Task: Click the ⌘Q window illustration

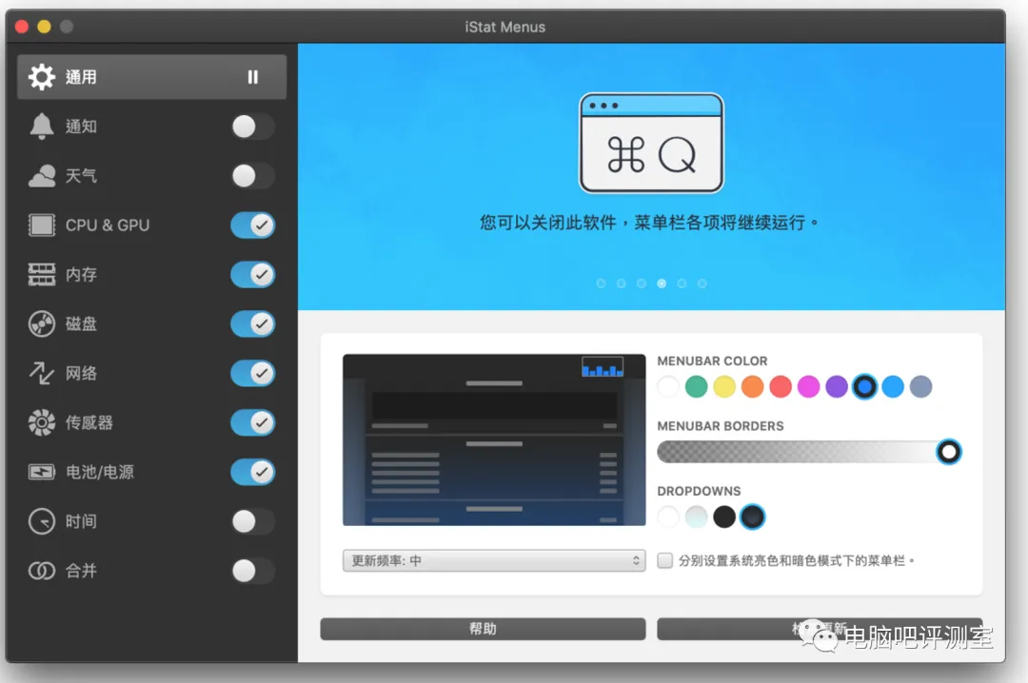Action: pos(651,143)
